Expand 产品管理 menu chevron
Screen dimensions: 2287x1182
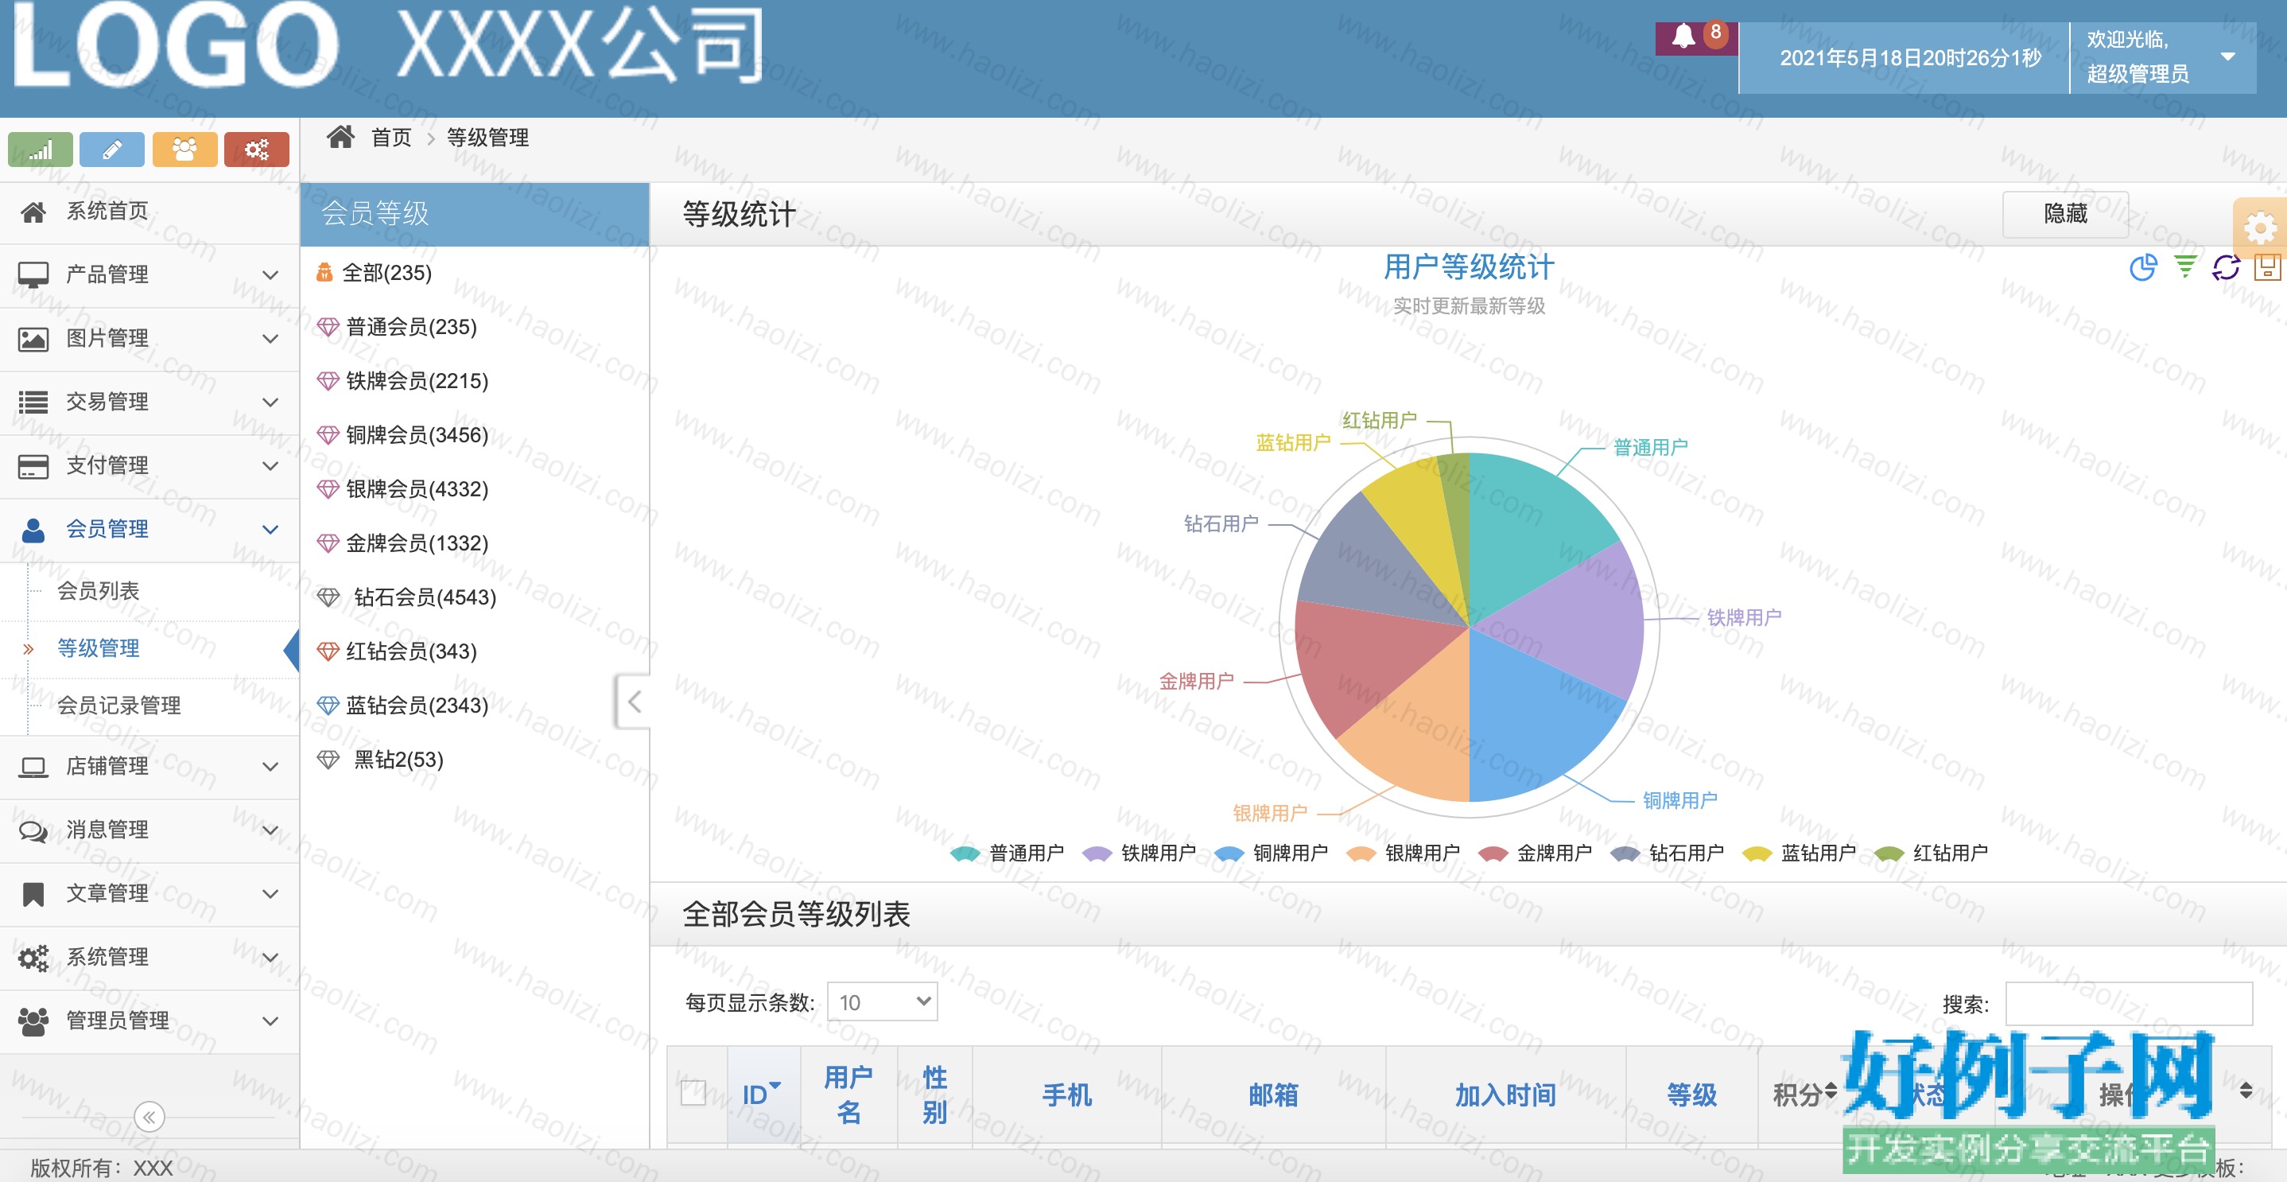click(x=271, y=275)
